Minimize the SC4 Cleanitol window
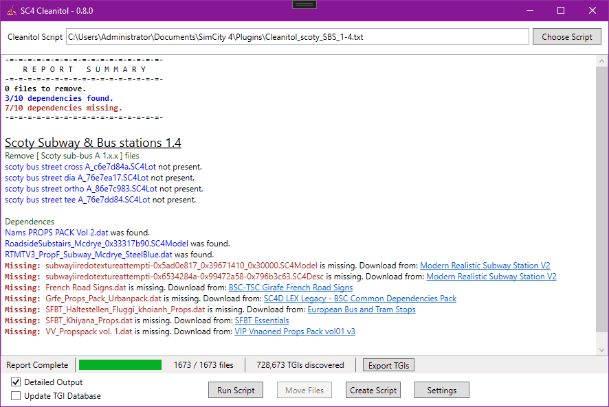This screenshot has width=609, height=407. pyautogui.click(x=530, y=10)
